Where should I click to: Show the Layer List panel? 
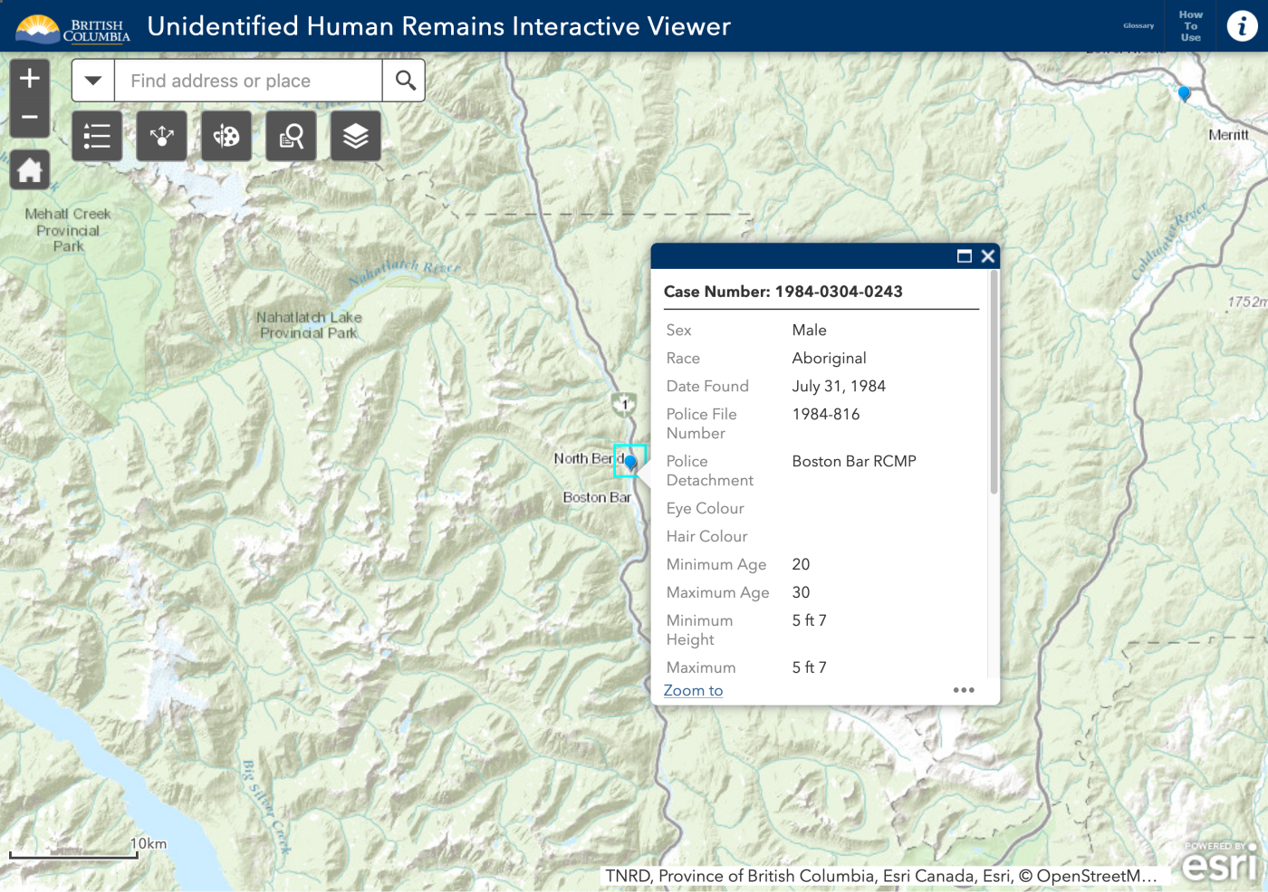[355, 136]
